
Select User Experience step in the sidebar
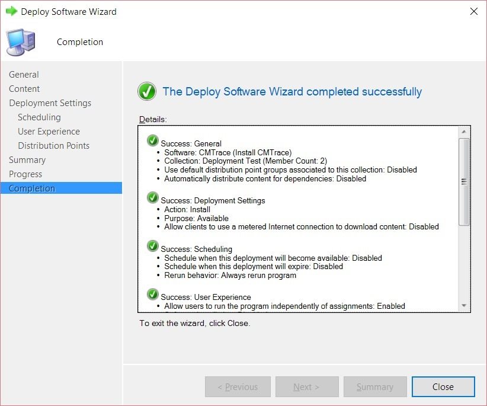(x=49, y=132)
